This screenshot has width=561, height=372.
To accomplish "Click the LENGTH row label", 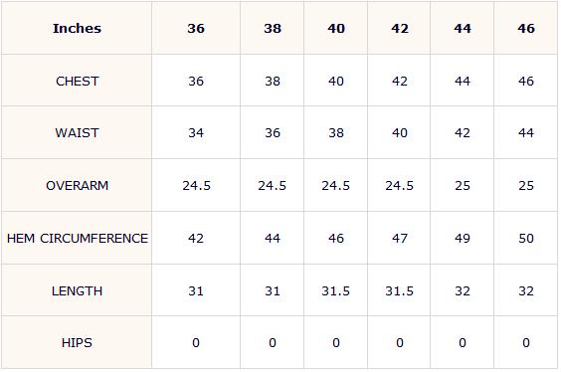I will pyautogui.click(x=77, y=290).
